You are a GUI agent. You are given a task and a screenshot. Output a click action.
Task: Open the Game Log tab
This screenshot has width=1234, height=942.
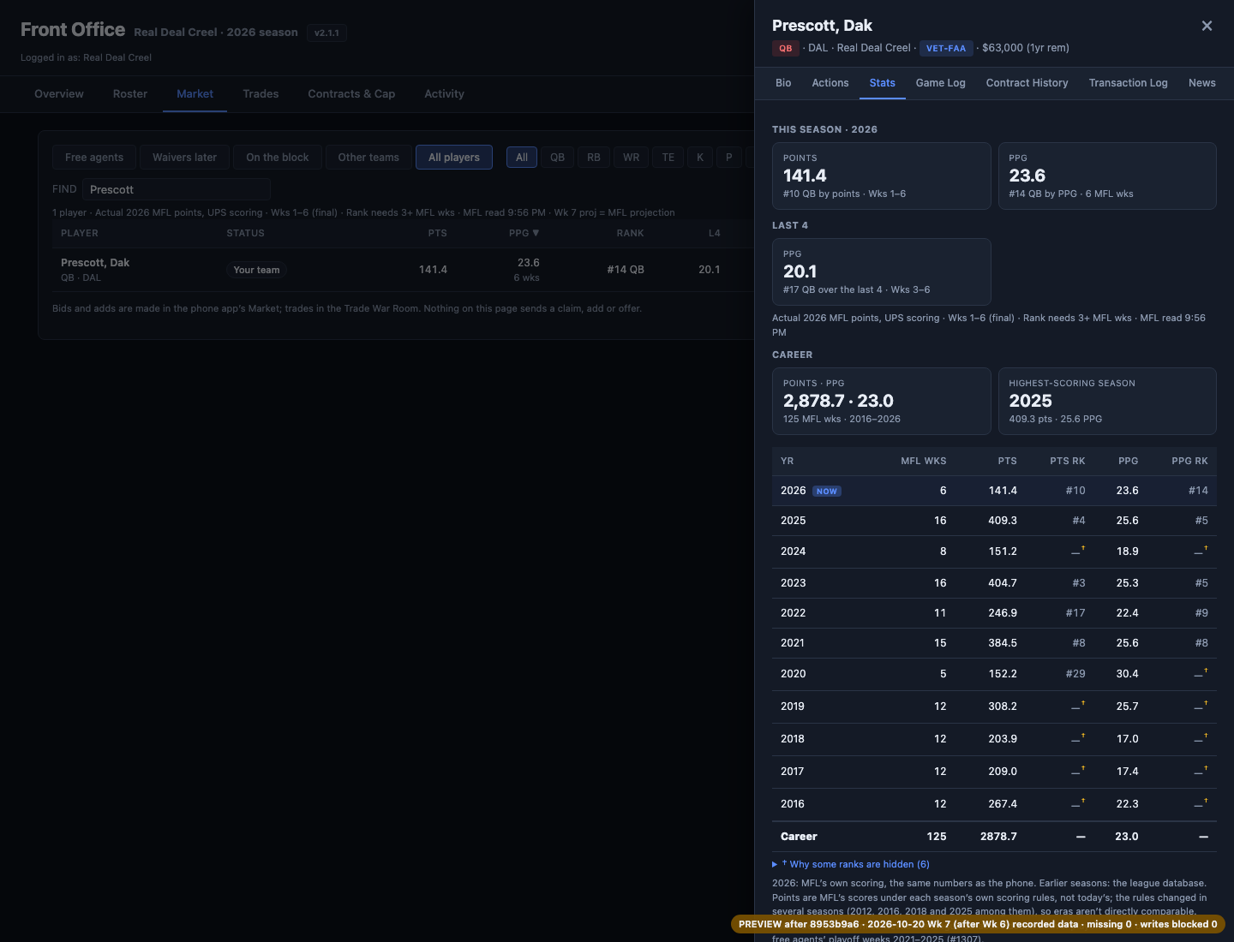click(940, 83)
